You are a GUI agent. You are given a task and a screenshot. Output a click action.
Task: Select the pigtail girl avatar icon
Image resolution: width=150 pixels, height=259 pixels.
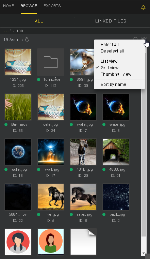tap(18, 242)
